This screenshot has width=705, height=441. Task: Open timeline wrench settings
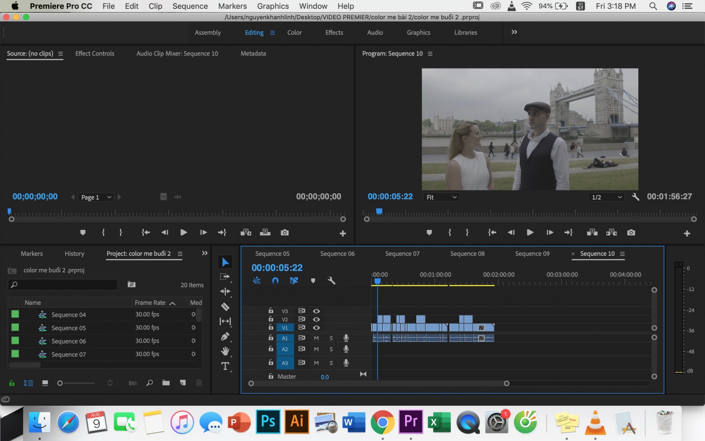click(x=331, y=281)
